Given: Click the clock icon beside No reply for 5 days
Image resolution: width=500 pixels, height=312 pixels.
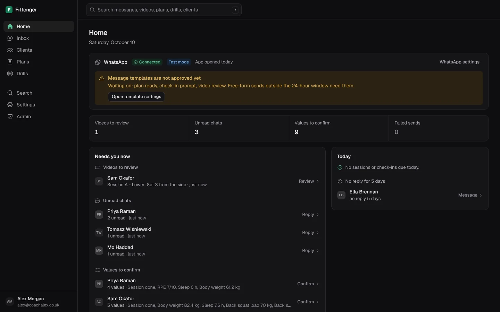Looking at the screenshot, I should click(x=340, y=181).
